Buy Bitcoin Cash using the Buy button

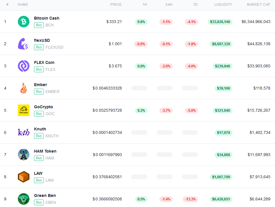point(39,25)
